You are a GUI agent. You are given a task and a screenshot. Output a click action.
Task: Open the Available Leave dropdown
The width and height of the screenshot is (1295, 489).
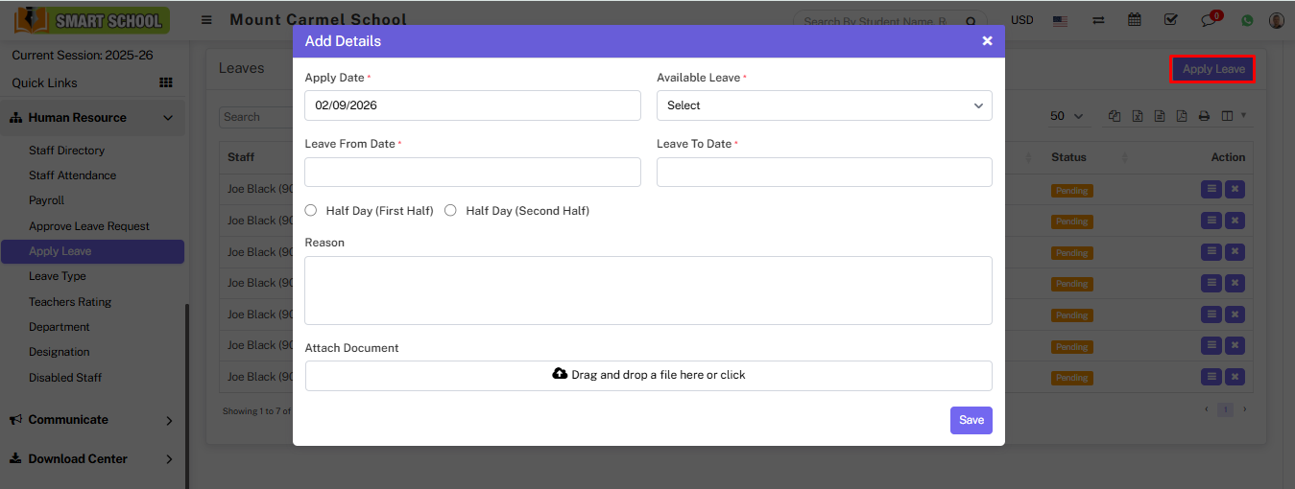point(824,105)
